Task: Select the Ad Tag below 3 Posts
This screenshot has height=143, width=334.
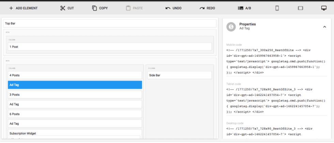Action: pos(75,104)
